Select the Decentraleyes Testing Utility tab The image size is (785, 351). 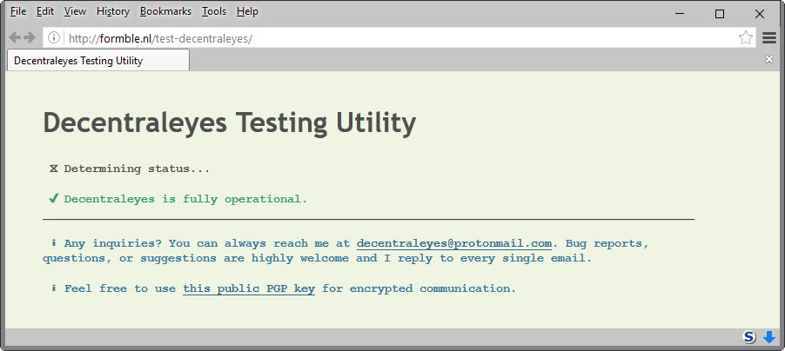point(98,61)
